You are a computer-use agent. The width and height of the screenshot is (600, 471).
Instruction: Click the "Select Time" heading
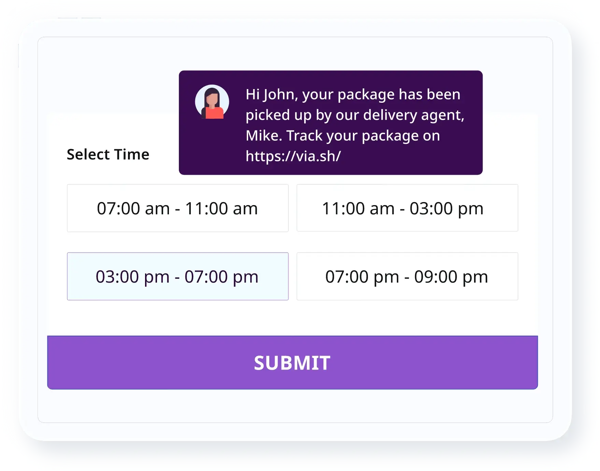tap(108, 154)
